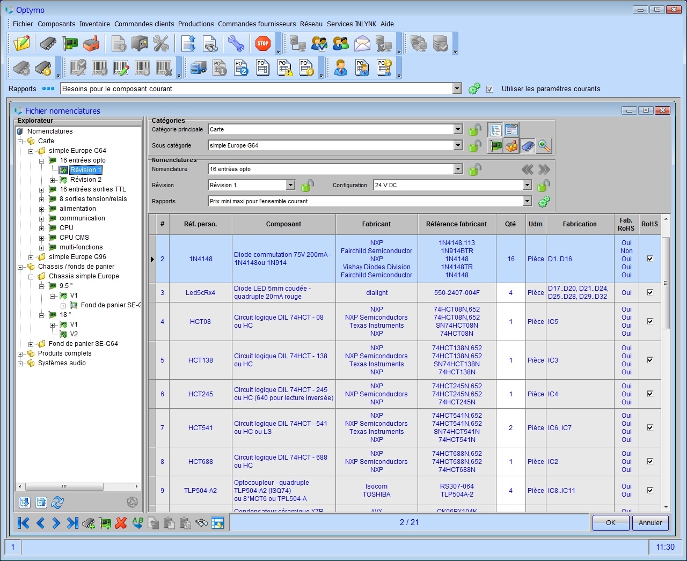This screenshot has width=687, height=561.
Task: Open the Configuration dropdown showing 24 V DC
Action: click(527, 185)
